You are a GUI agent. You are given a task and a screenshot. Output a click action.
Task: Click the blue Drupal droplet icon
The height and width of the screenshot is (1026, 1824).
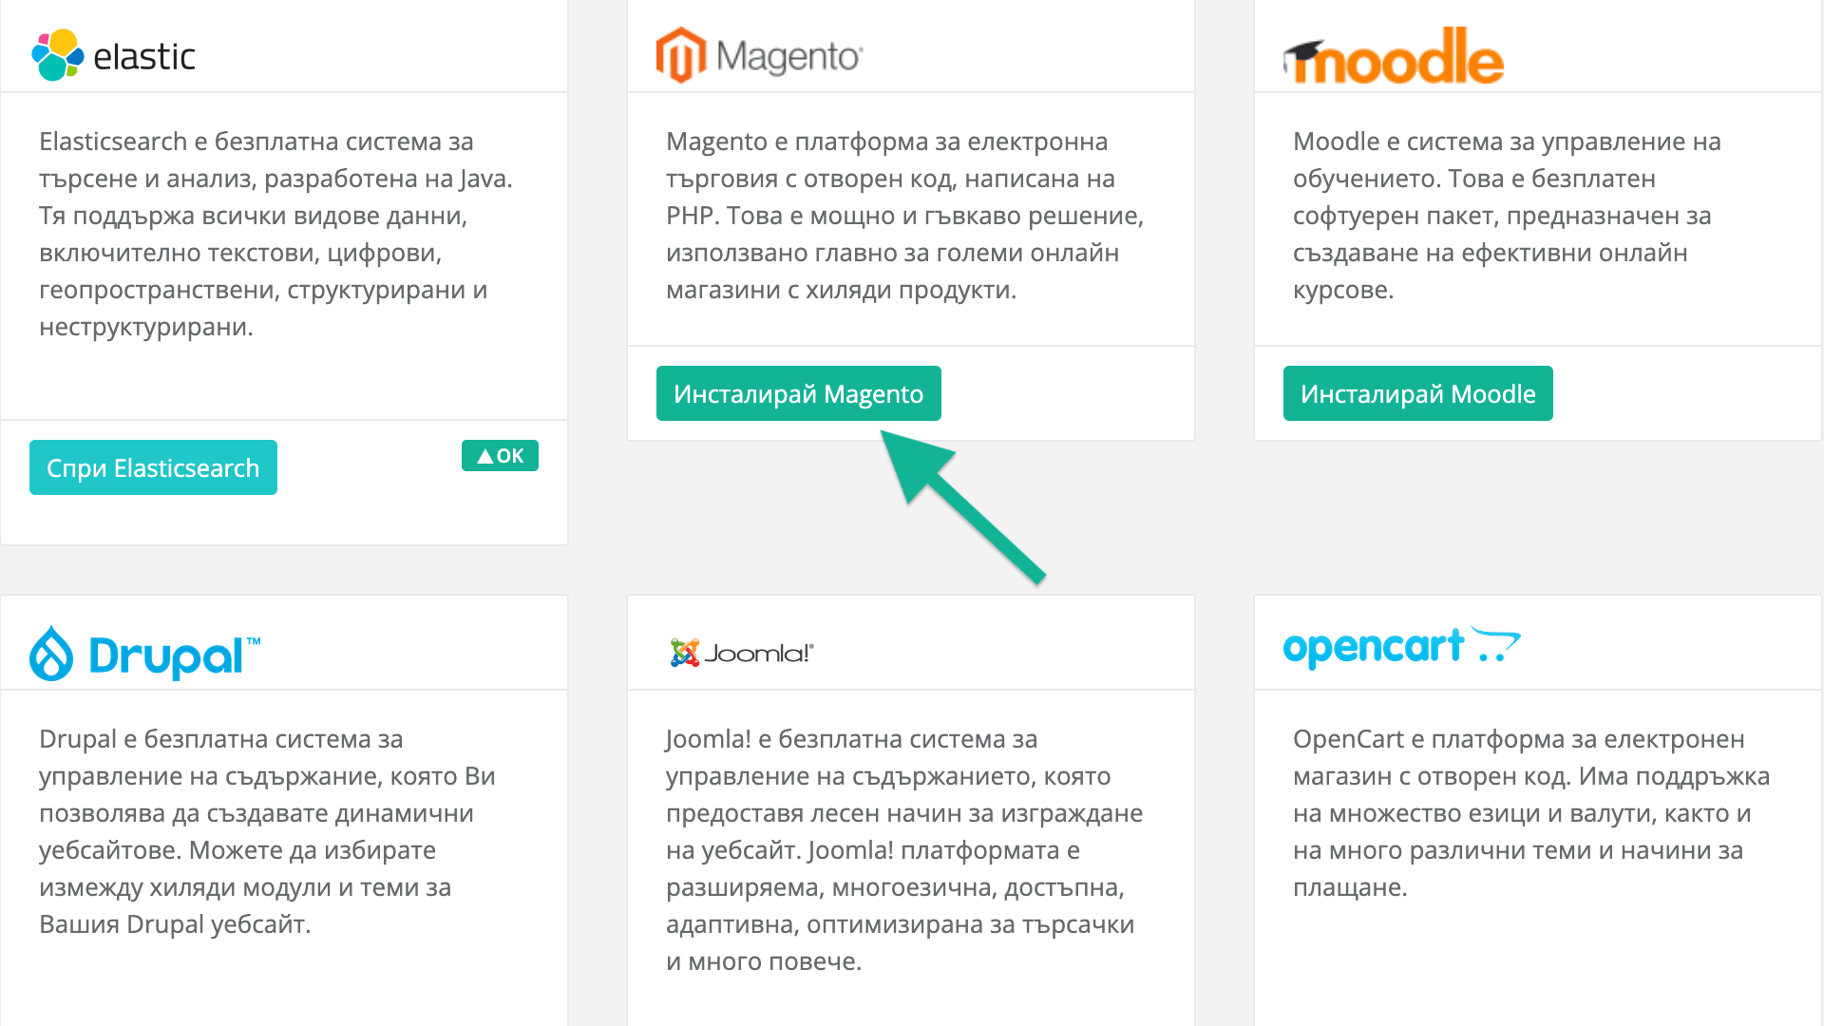51,654
